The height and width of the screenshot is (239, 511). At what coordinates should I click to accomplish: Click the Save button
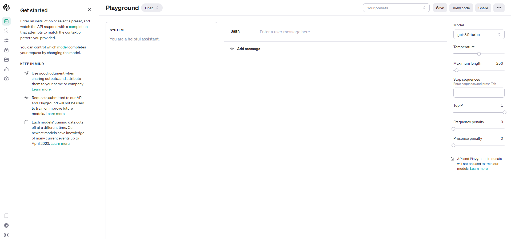point(440,8)
